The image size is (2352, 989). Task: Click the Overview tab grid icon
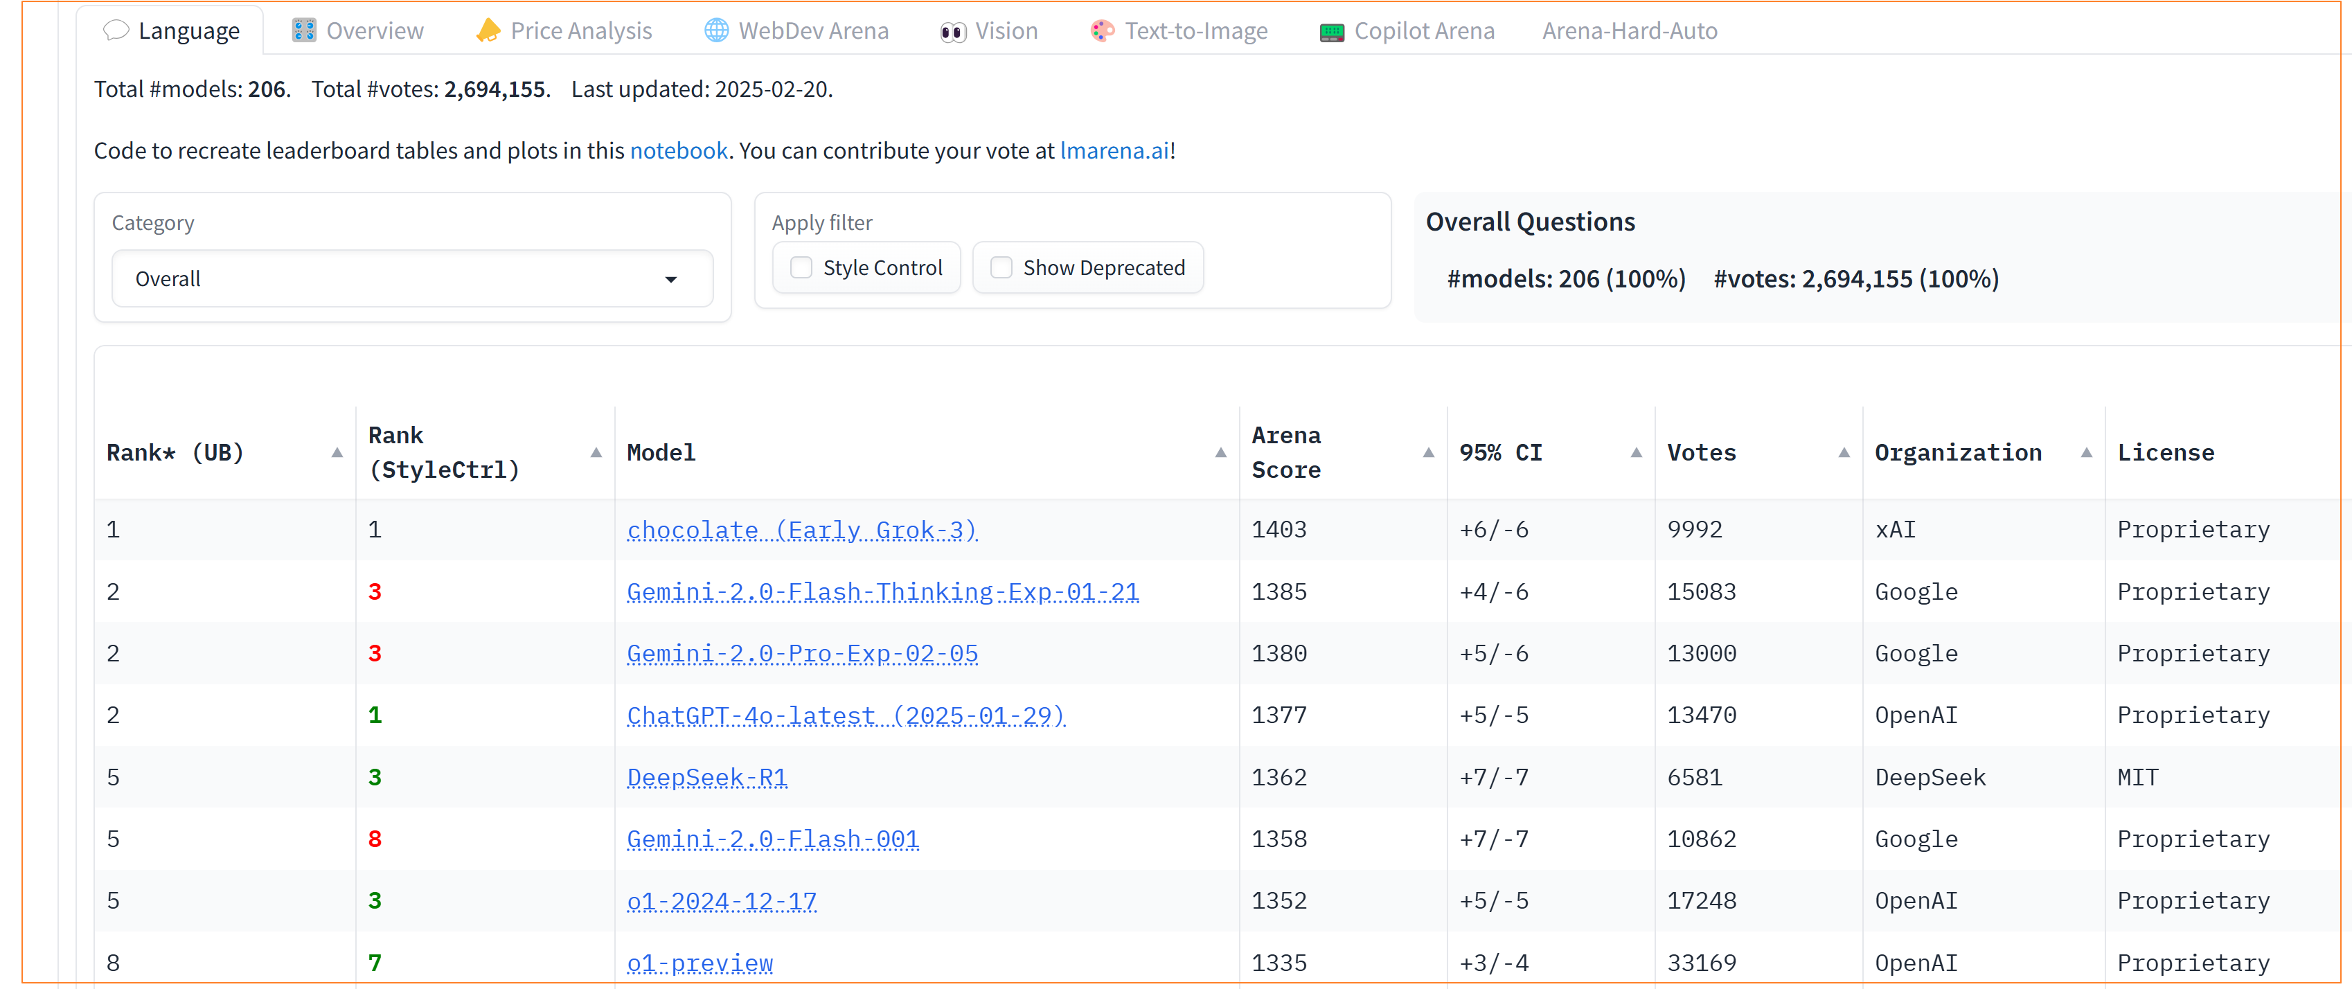click(x=304, y=31)
